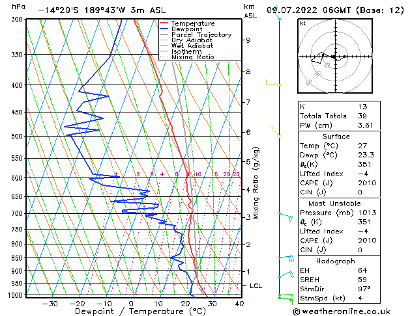410x316 pixels.
Task: Select the 'Dry Adiabat' legend label
Action: pyautogui.click(x=192, y=40)
